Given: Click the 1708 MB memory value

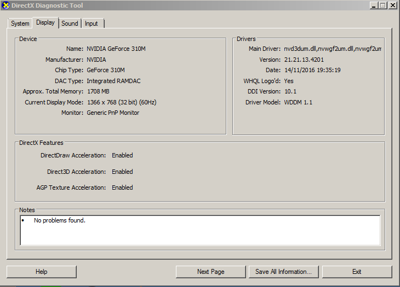Looking at the screenshot, I should (98, 91).
